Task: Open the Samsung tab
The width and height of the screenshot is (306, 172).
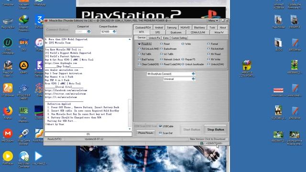Action: coord(172,28)
